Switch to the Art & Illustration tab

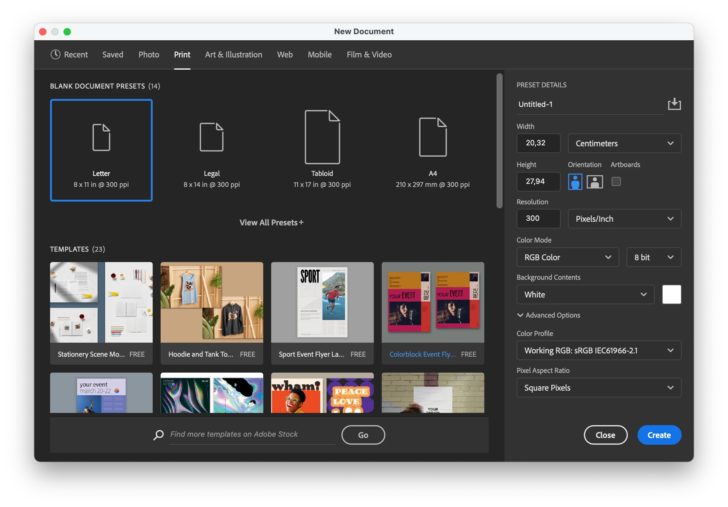(233, 55)
